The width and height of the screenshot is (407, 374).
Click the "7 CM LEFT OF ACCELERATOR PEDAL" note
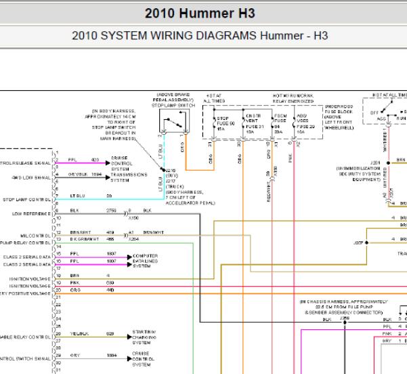click(190, 201)
